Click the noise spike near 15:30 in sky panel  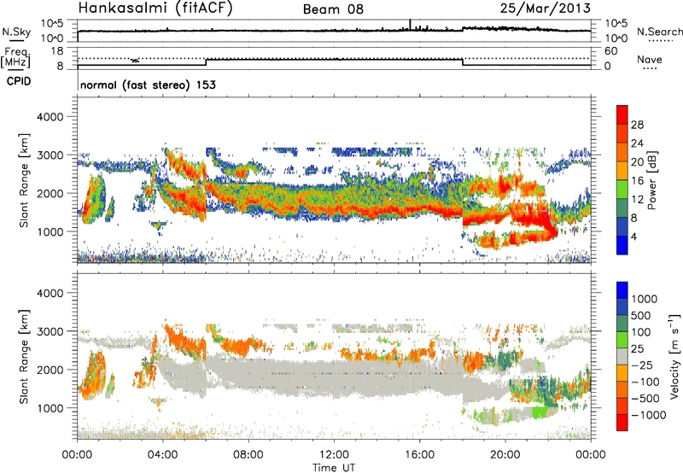(410, 25)
